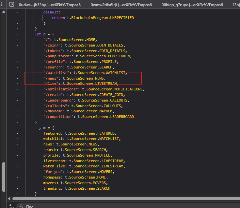The image size is (240, 208).
Task: Click the "/live" LIVESTREAM line
Action: pyautogui.click(x=81, y=84)
